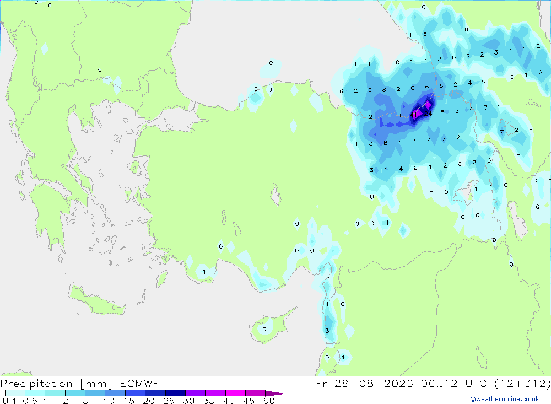Click the 45–50 mm legend color swatch
551x404 pixels.
coord(256,393)
